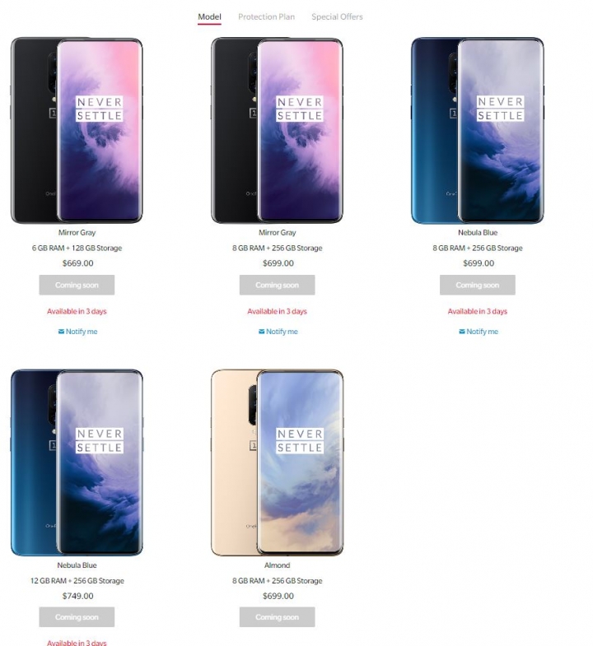The width and height of the screenshot is (593, 646).
Task: Switch to the Protection Plan tab
Action: 266,17
